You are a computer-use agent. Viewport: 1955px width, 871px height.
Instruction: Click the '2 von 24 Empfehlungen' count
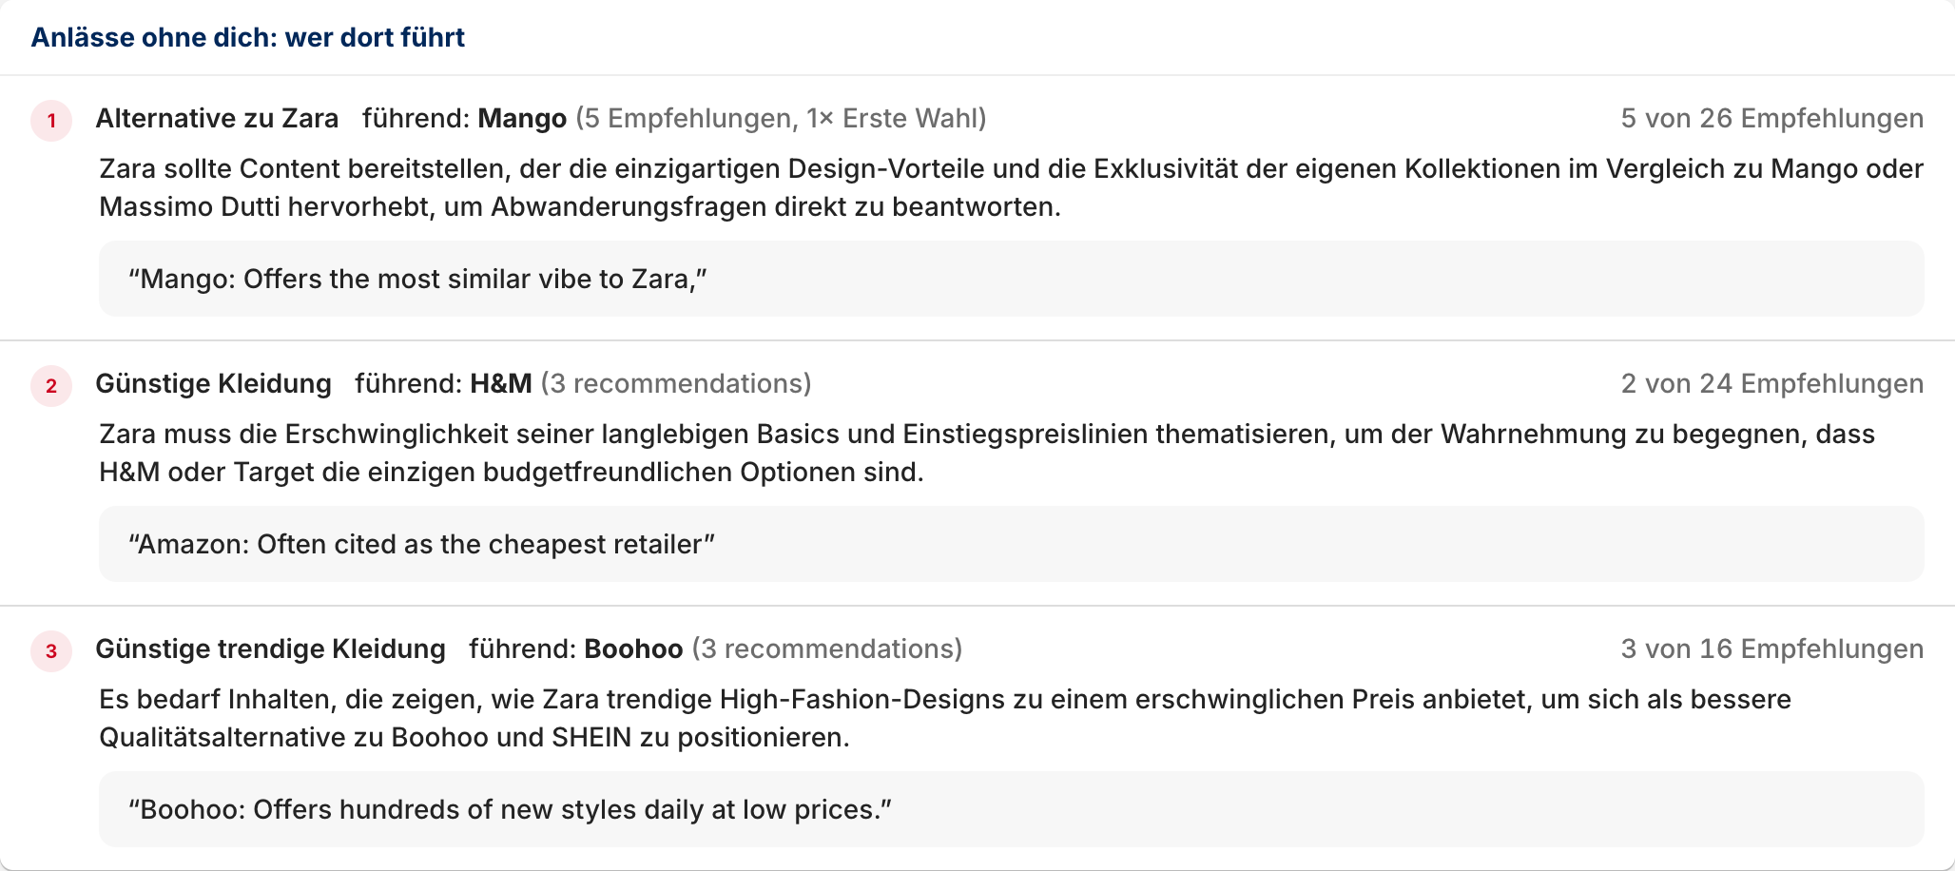(x=1772, y=383)
